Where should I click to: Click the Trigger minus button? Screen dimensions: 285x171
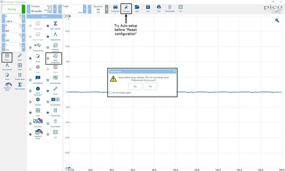click(60, 9)
